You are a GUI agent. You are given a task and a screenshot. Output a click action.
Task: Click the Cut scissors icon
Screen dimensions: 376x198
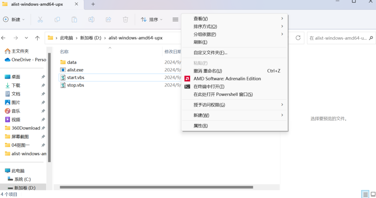[x=40, y=20]
